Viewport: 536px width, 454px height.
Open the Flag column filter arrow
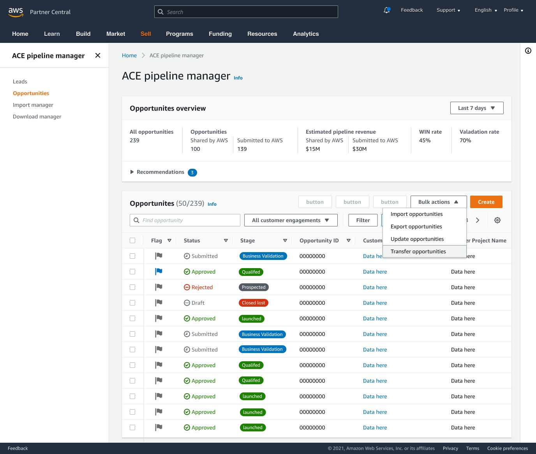169,240
